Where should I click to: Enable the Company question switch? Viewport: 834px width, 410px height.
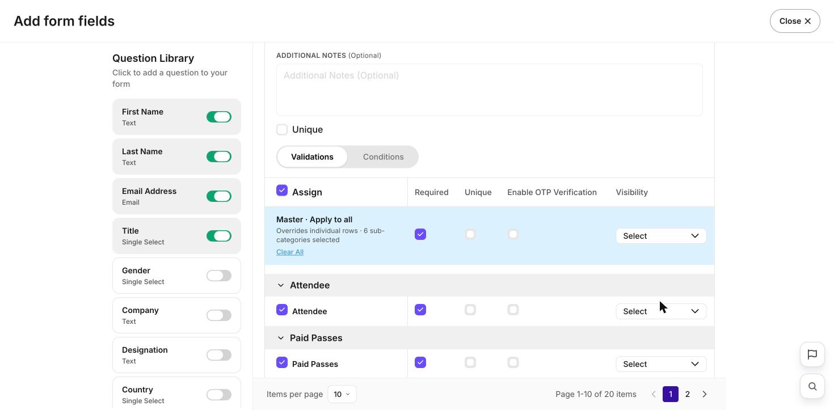pos(219,315)
